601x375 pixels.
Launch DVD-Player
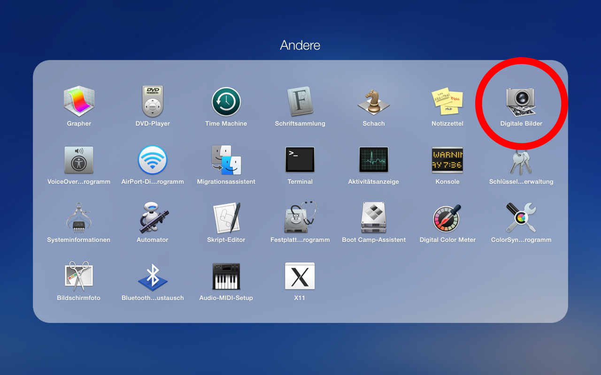coord(153,102)
